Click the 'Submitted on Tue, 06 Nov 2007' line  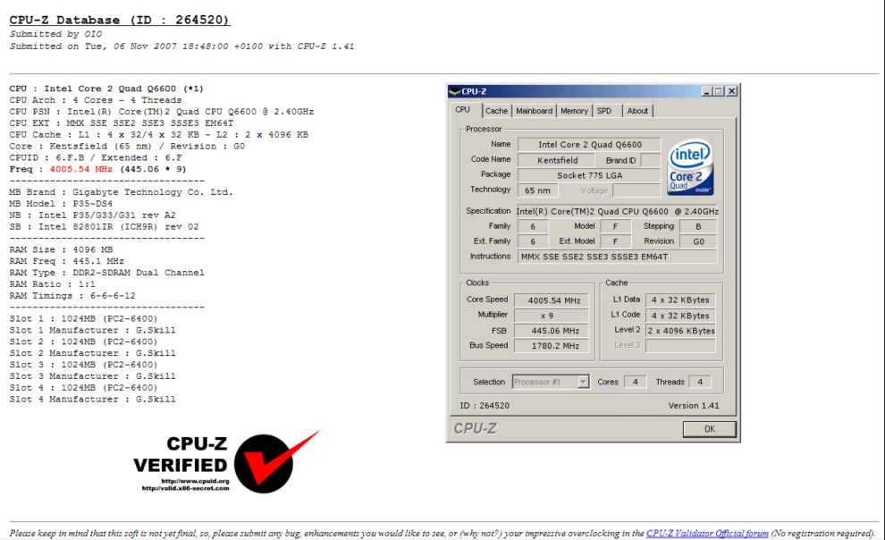(181, 46)
